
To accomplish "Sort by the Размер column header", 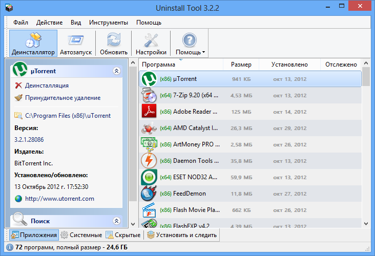I will pos(241,65).
